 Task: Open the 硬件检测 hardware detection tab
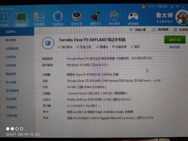point(21,19)
